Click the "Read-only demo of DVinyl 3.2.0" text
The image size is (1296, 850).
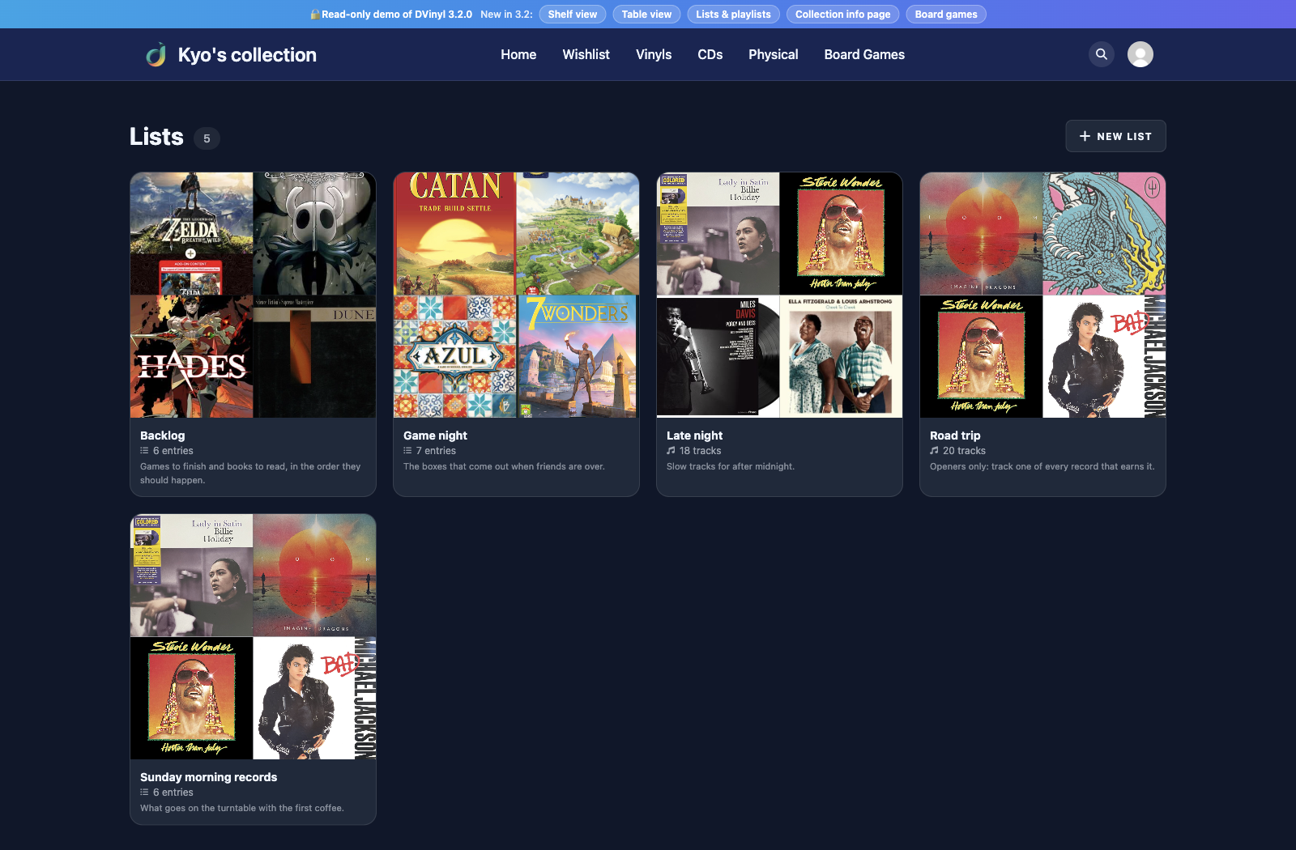pos(397,15)
